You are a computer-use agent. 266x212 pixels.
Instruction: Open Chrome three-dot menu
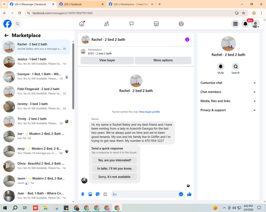[x=261, y=13]
